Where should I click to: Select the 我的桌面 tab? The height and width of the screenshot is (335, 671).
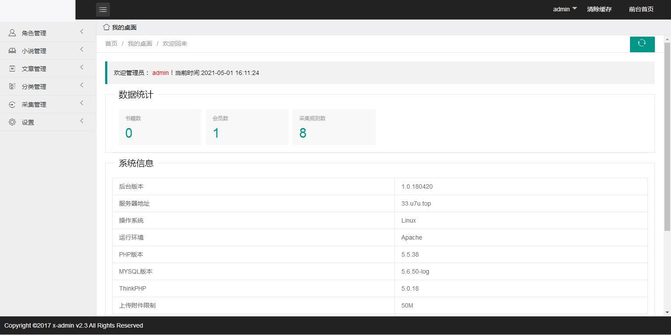point(124,27)
